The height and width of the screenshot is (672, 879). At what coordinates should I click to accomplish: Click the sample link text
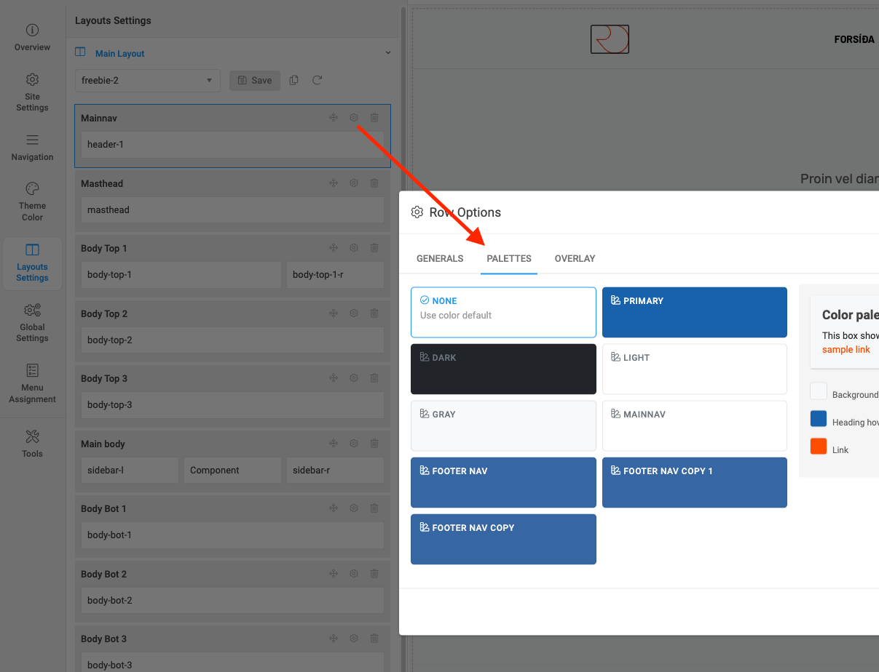pyautogui.click(x=846, y=350)
